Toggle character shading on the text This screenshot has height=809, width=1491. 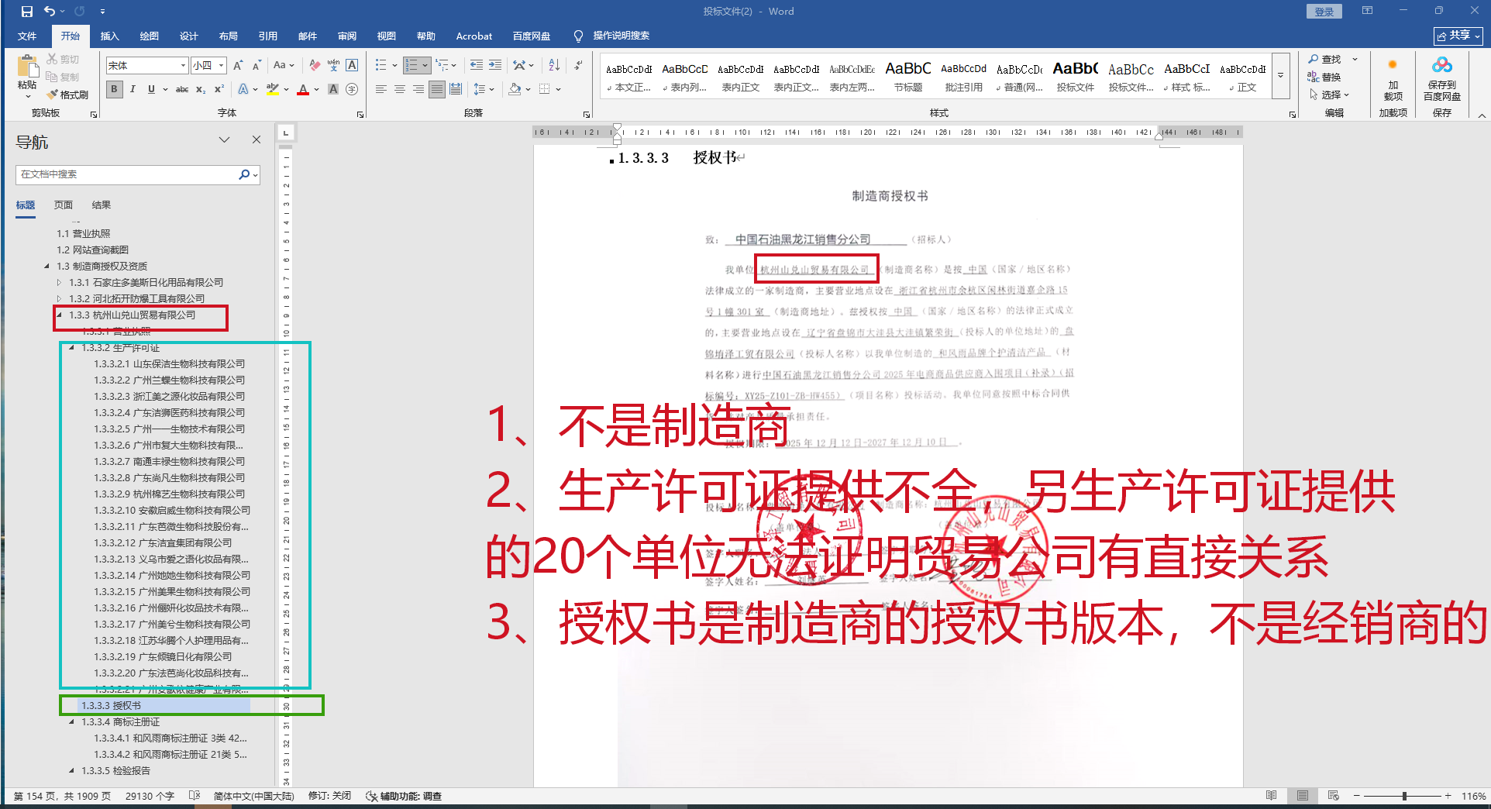click(x=333, y=89)
